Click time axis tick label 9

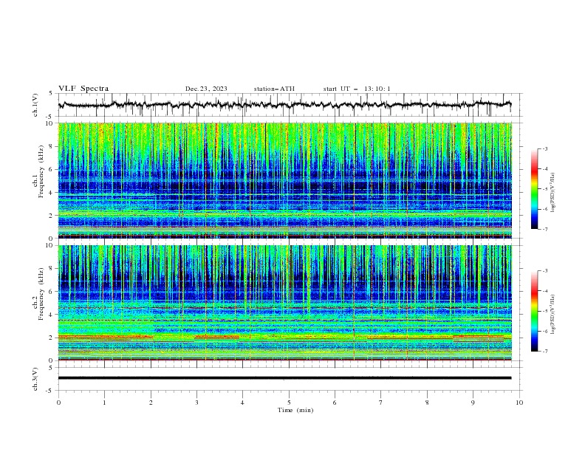[x=473, y=403]
